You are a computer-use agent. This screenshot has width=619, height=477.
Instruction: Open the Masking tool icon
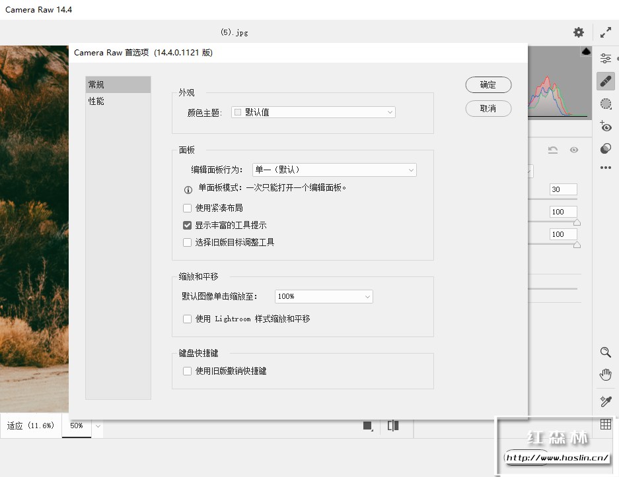coord(606,104)
